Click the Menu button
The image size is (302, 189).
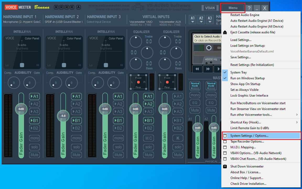[x=233, y=8]
